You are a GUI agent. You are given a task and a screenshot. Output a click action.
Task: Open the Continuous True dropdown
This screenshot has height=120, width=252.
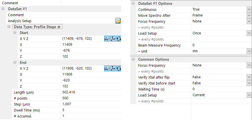[249, 10]
